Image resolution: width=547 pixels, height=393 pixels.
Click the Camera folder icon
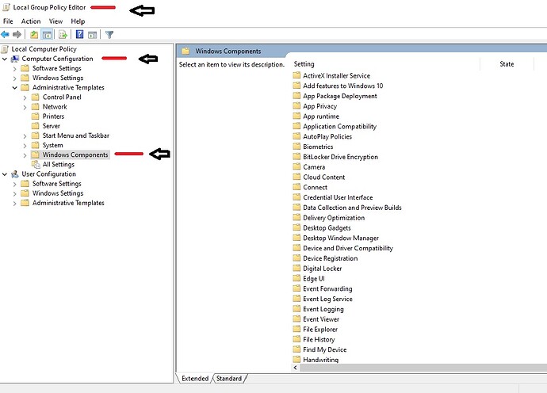[x=296, y=166]
